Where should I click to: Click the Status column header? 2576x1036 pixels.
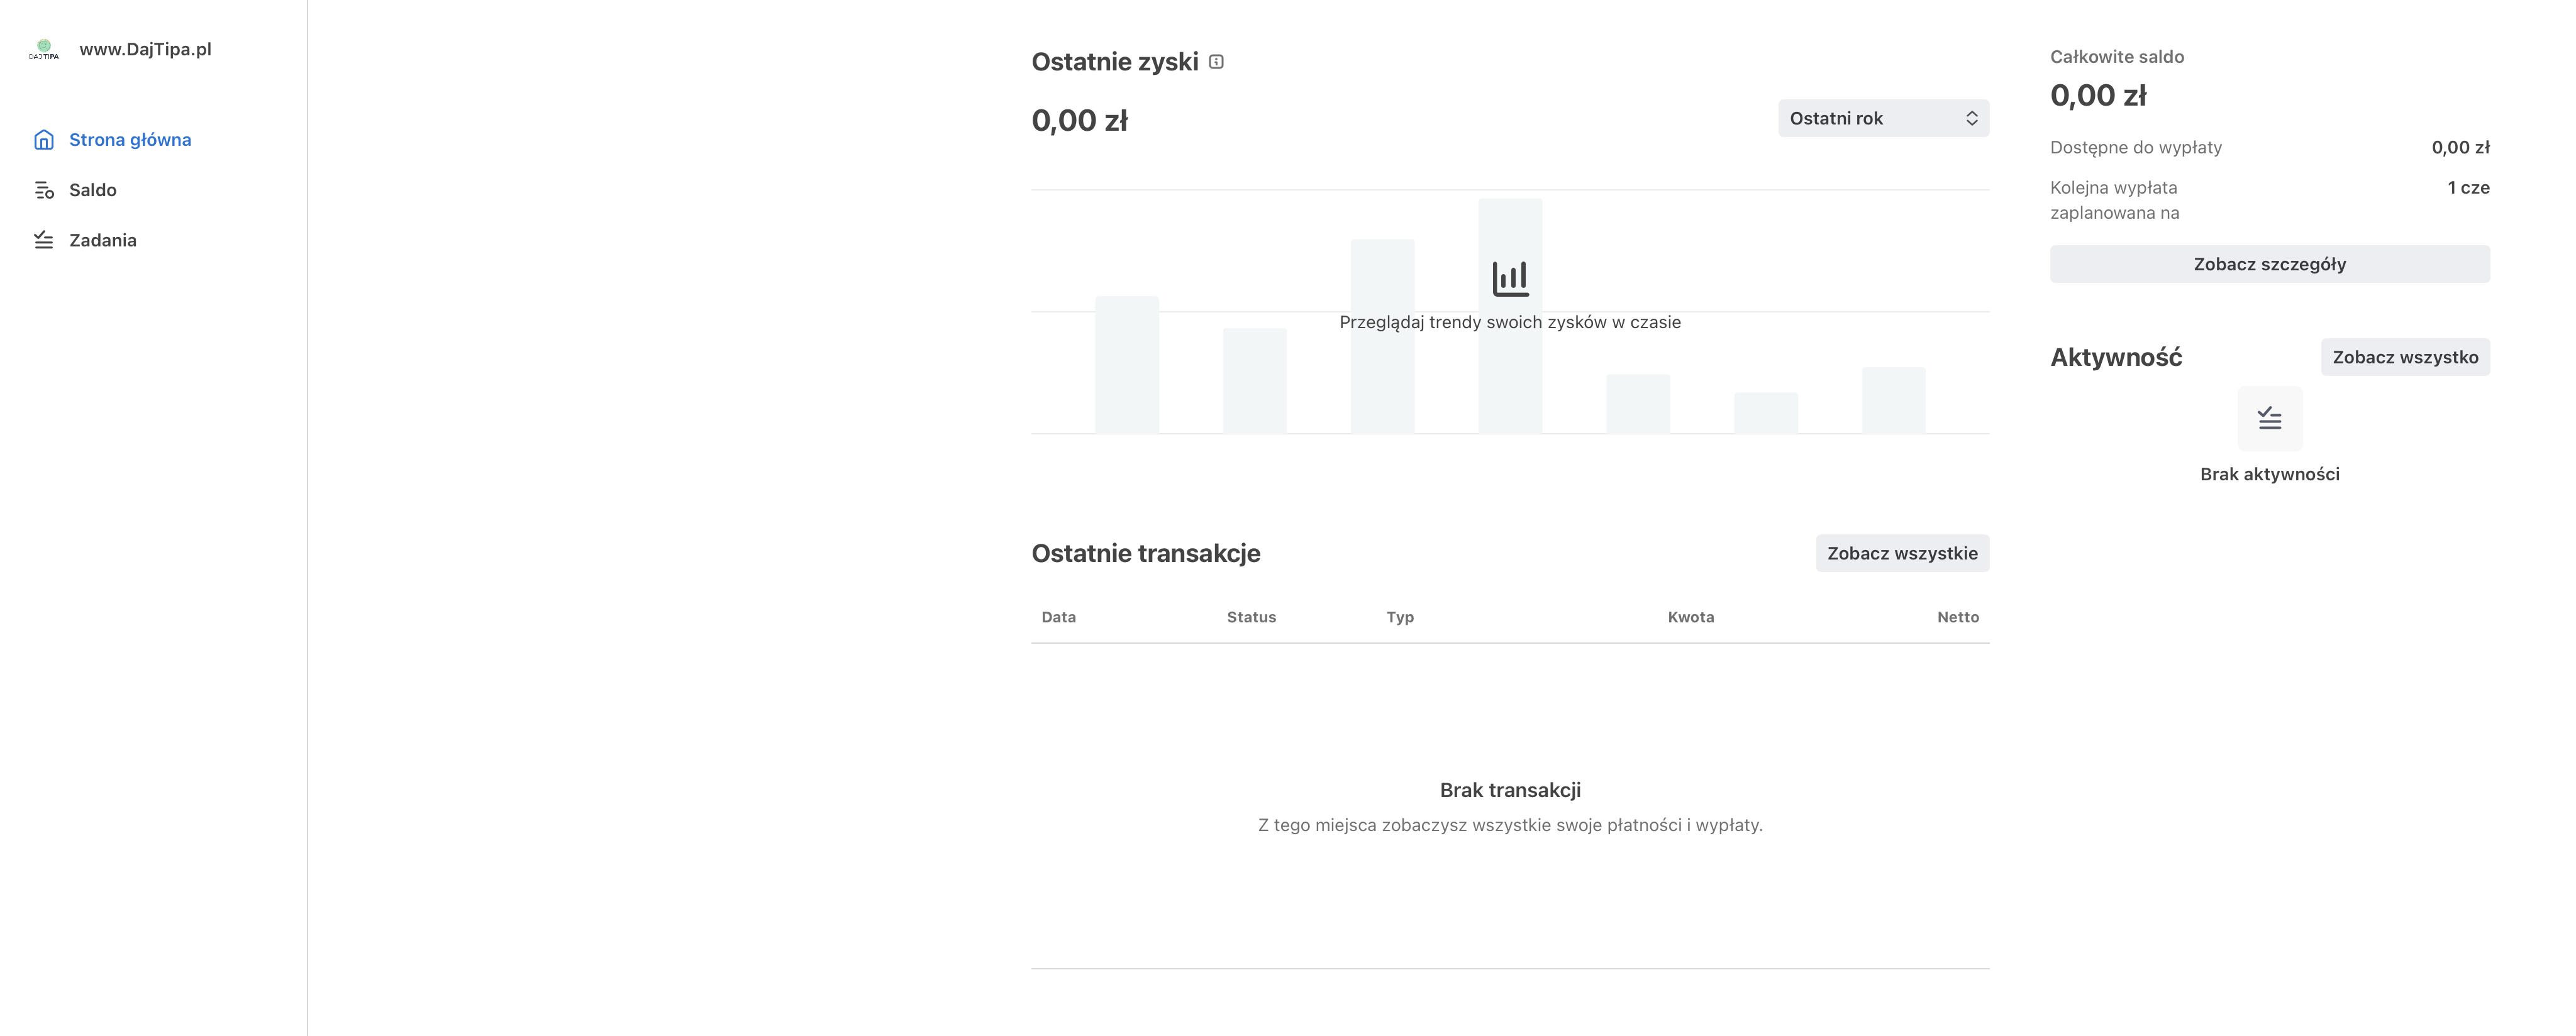click(1251, 617)
